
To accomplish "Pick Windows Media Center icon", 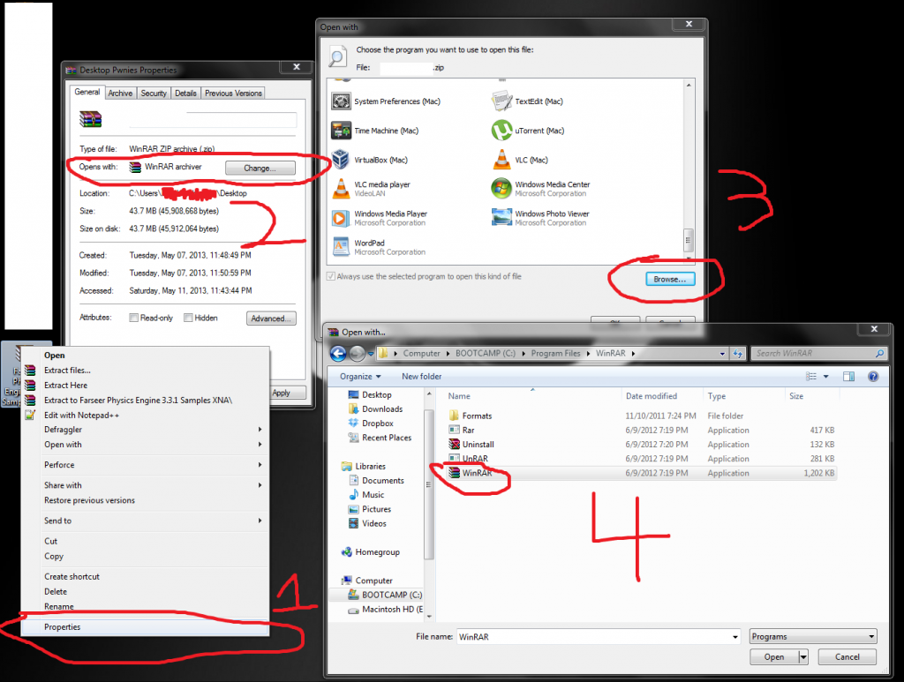I will click(x=501, y=189).
